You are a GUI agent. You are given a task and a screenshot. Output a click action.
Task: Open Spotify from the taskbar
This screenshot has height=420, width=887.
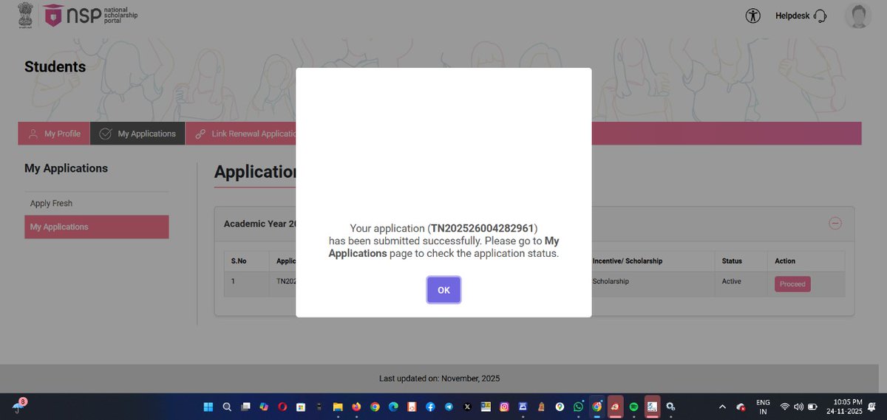point(633,407)
